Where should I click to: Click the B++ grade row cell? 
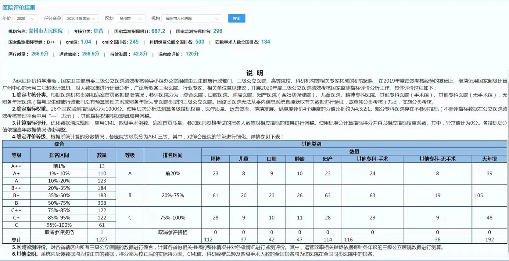(16, 188)
